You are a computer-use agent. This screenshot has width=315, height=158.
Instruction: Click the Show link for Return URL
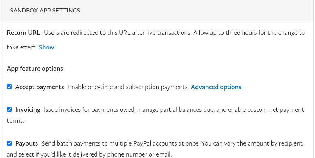pyautogui.click(x=47, y=47)
